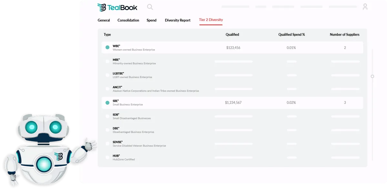Click the HubZone Certified label

point(124,159)
